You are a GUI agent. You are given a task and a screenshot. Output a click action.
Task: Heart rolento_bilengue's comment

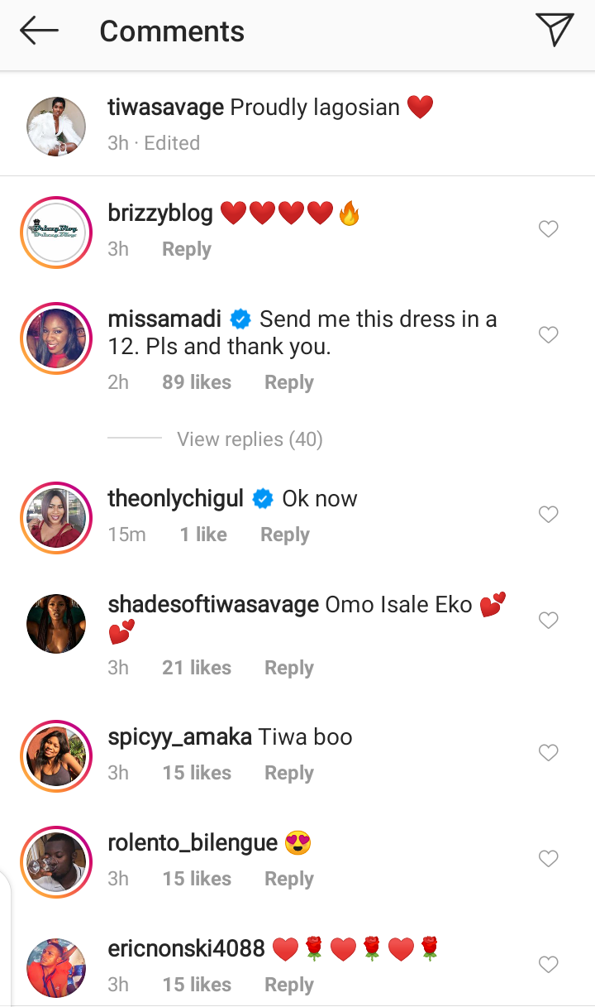pyautogui.click(x=549, y=859)
